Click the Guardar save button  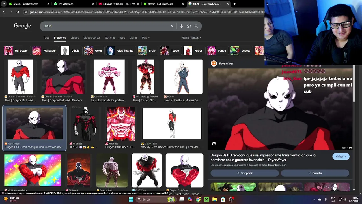point(315,173)
